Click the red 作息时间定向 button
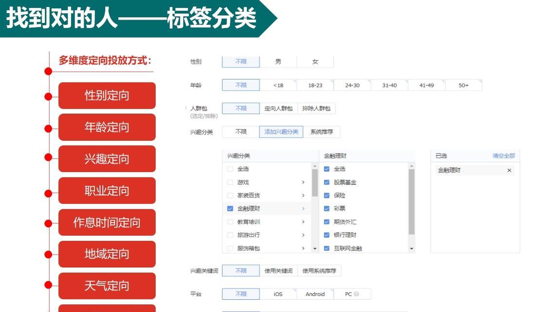Viewport: 554px width, 312px height. [x=107, y=223]
